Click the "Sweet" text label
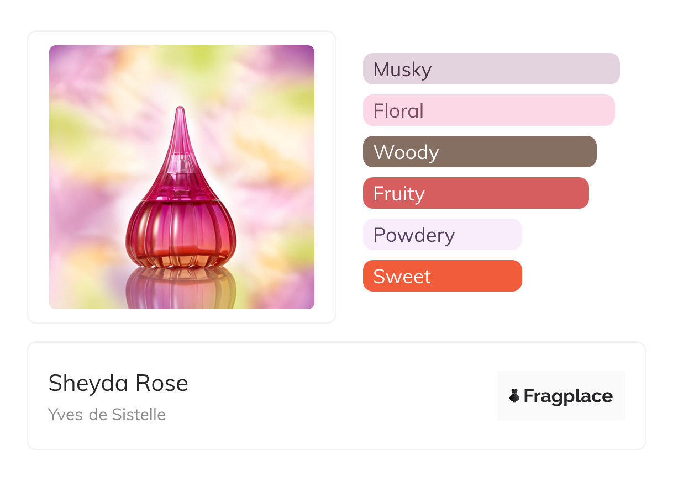 tap(402, 277)
